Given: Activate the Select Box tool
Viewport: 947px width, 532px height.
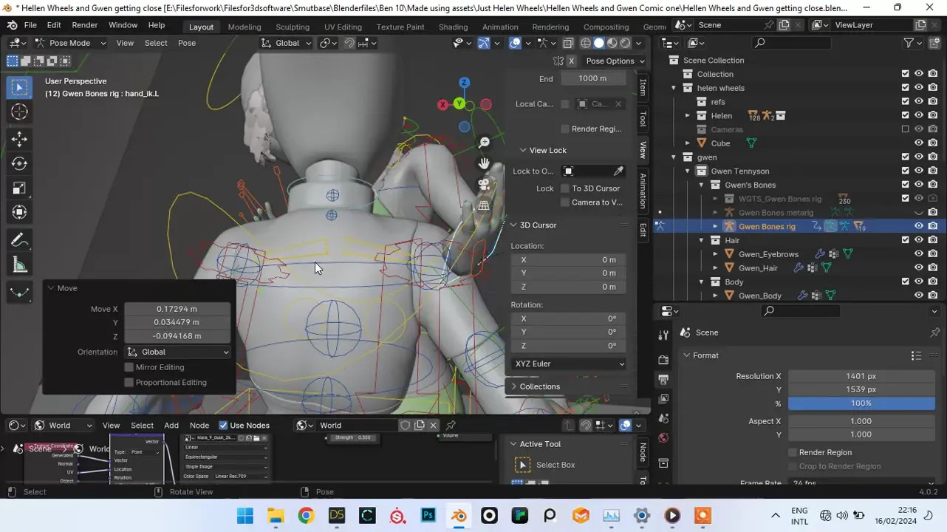Looking at the screenshot, I should tap(19, 87).
